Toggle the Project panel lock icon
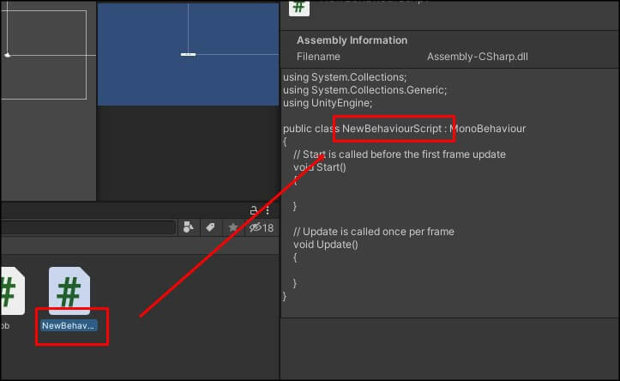Viewport: 620px width, 381px height. point(254,210)
